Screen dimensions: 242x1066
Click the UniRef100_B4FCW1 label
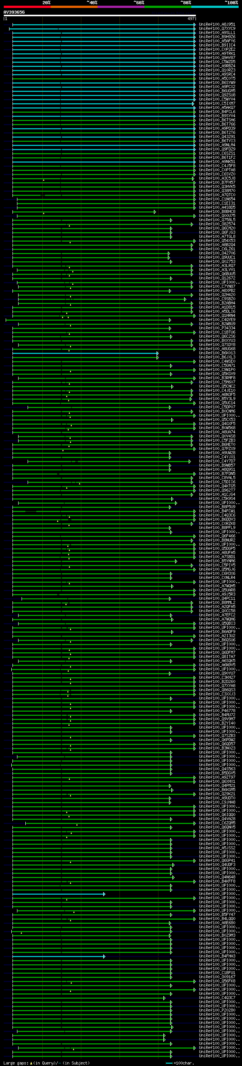tap(217, 511)
